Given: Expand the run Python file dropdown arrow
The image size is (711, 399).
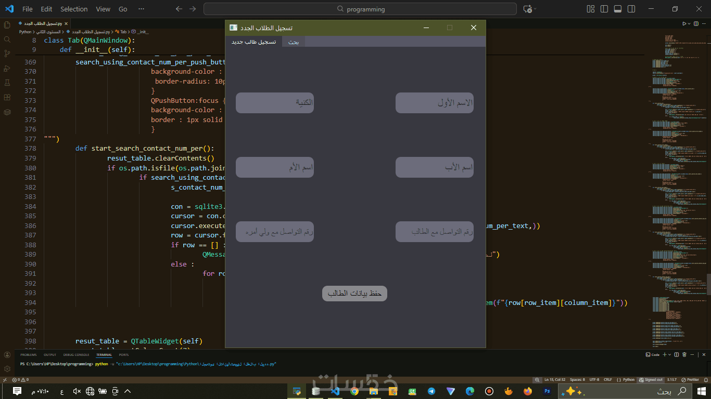Looking at the screenshot, I should coord(689,23).
